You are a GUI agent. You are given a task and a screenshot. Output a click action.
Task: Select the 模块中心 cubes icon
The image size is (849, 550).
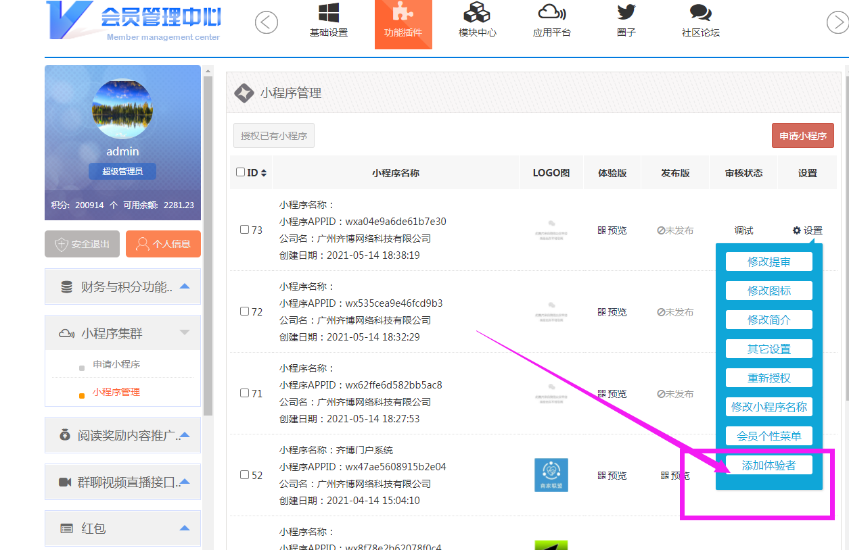(477, 14)
